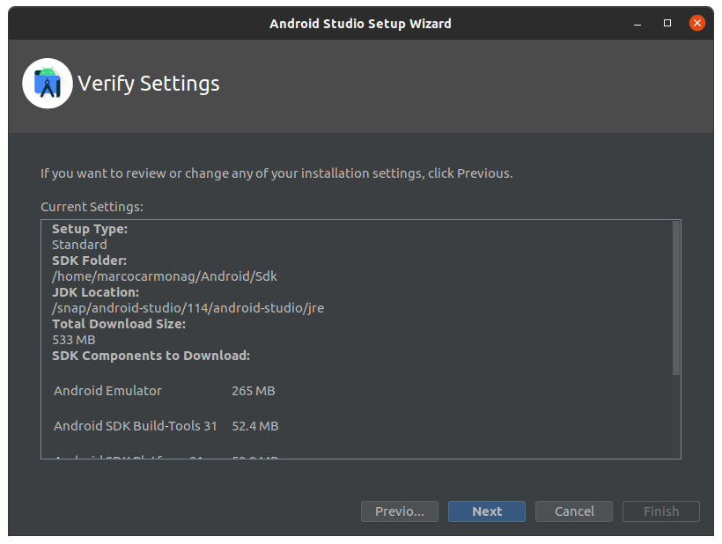The image size is (722, 544).
Task: Go back with the Previous button
Action: pos(400,511)
